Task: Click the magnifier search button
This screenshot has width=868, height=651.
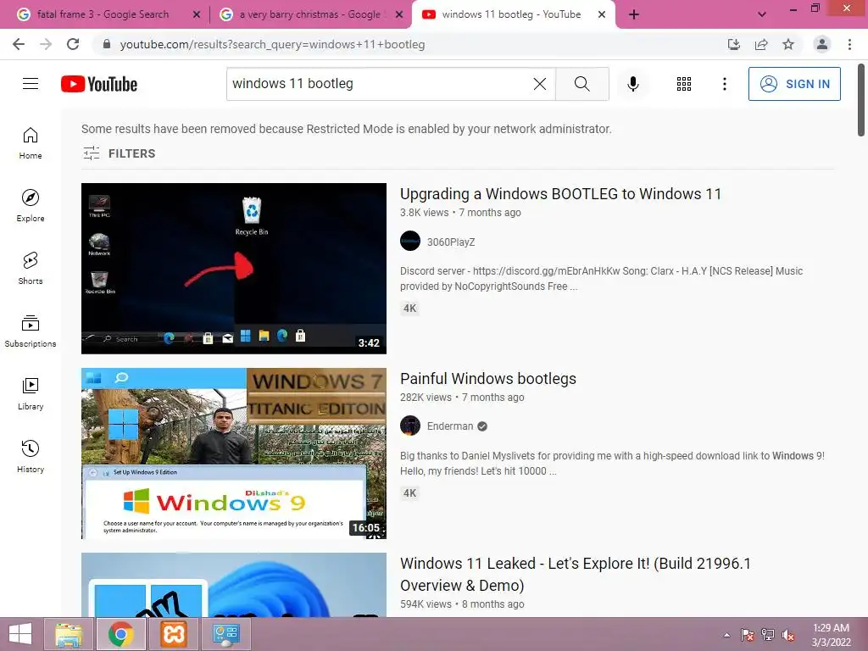Action: (581, 84)
